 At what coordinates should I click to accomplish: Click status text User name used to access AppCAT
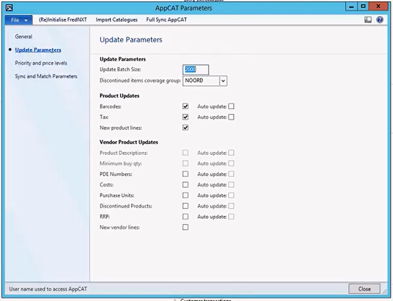pos(48,289)
